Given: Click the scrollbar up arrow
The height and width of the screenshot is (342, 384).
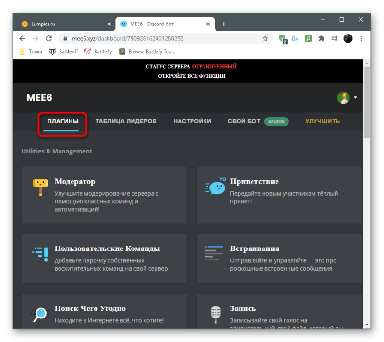Looking at the screenshot, I should point(367,63).
